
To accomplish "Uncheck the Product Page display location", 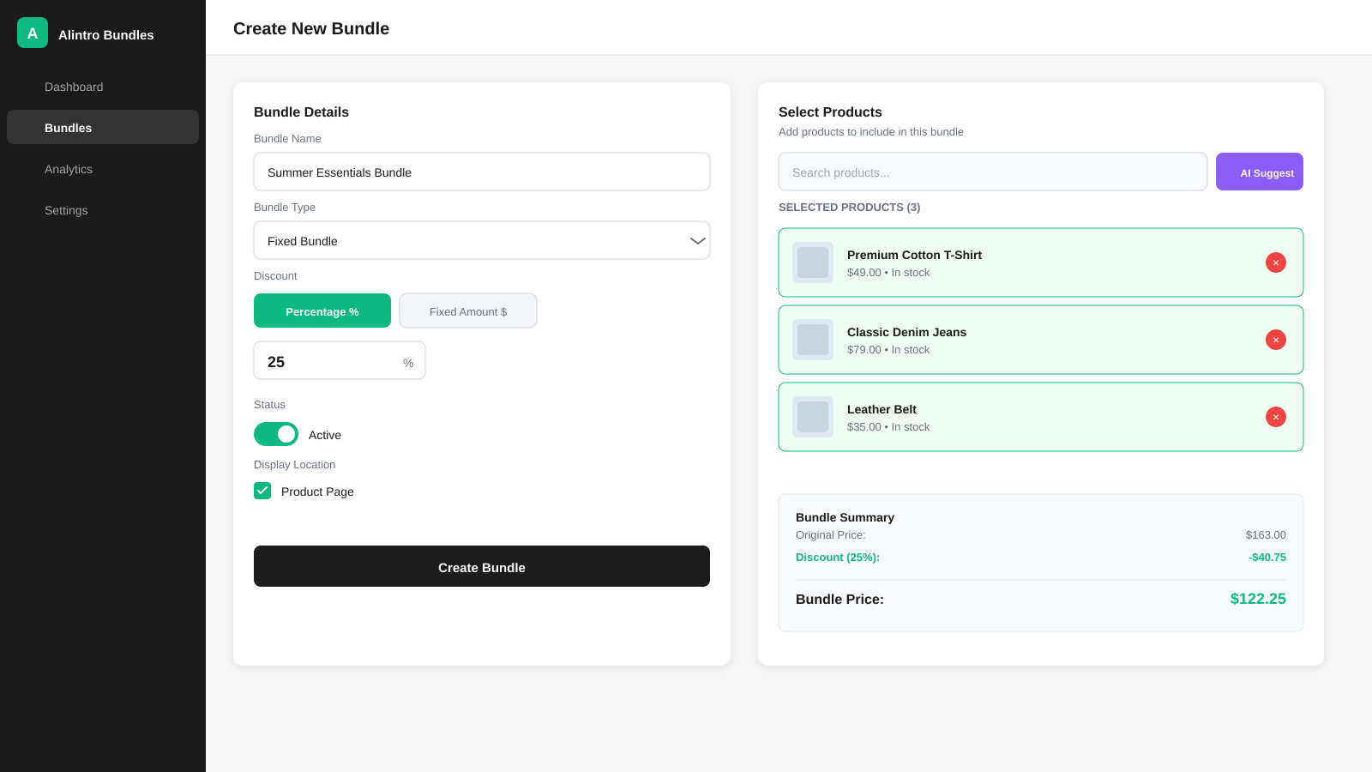I will click(x=262, y=491).
